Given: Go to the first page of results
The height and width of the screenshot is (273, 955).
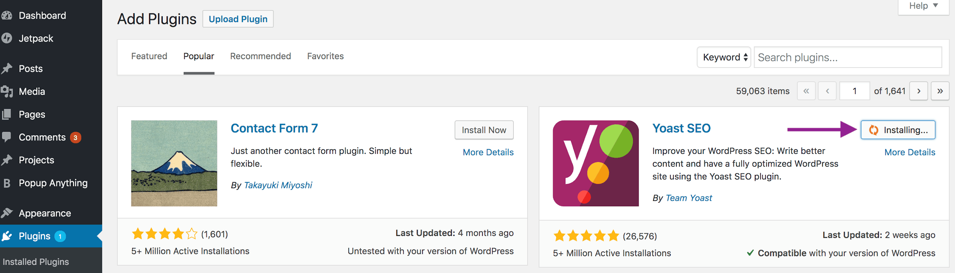Looking at the screenshot, I should pyautogui.click(x=806, y=91).
